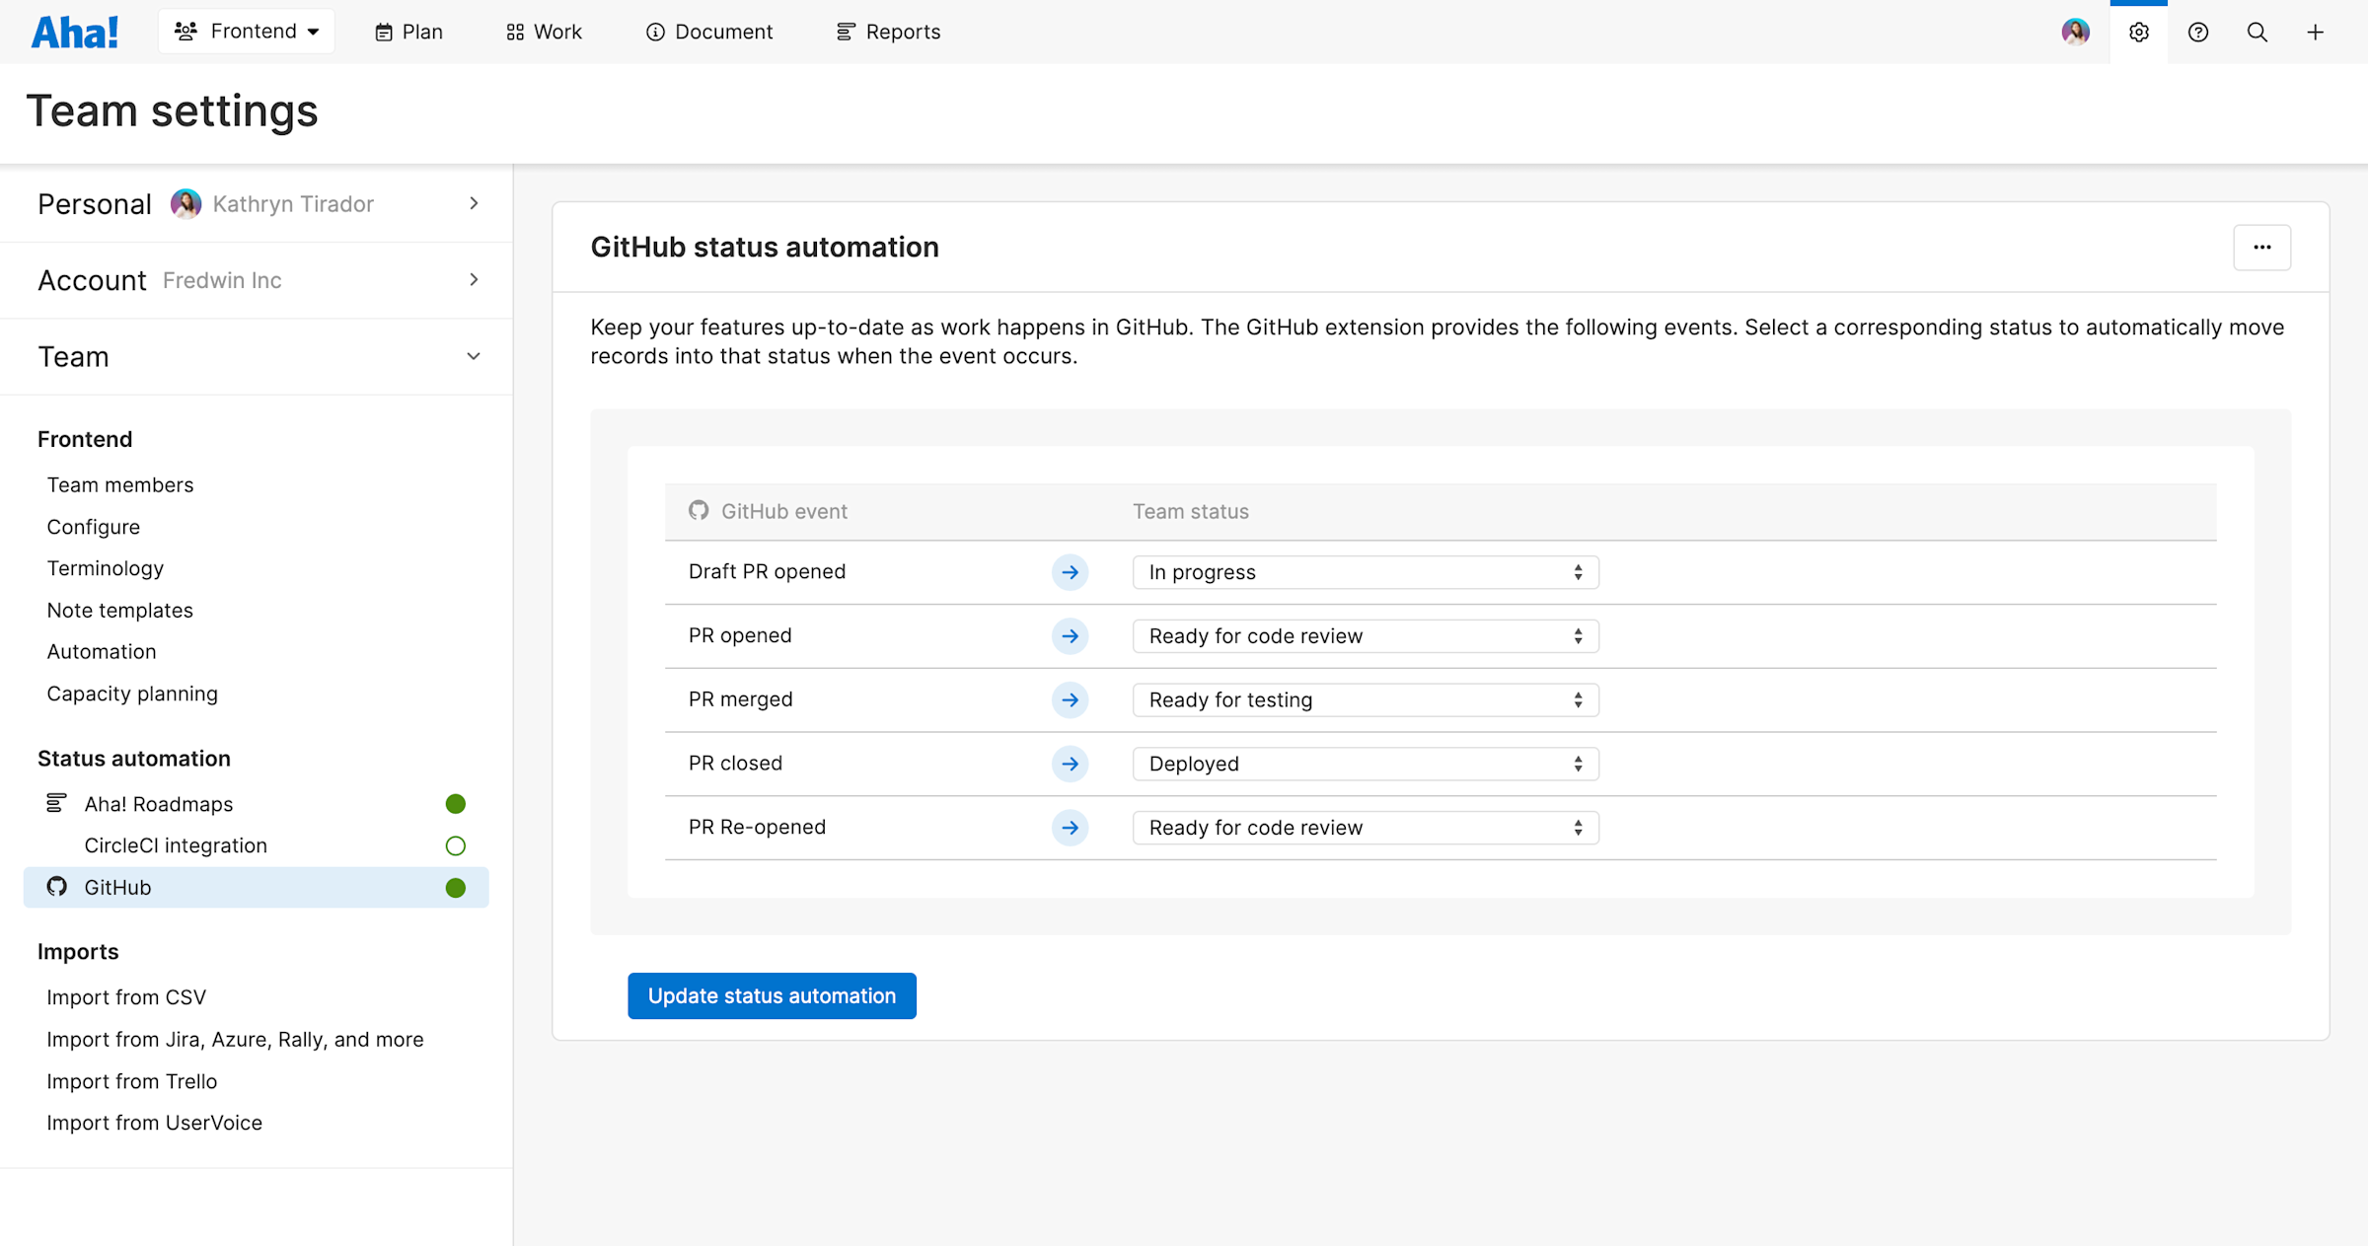Open the Reports menu
Image resolution: width=2368 pixels, height=1246 pixels.
tap(887, 32)
